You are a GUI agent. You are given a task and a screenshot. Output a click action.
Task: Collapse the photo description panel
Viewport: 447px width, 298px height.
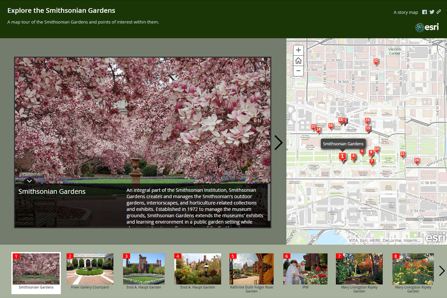point(29,181)
